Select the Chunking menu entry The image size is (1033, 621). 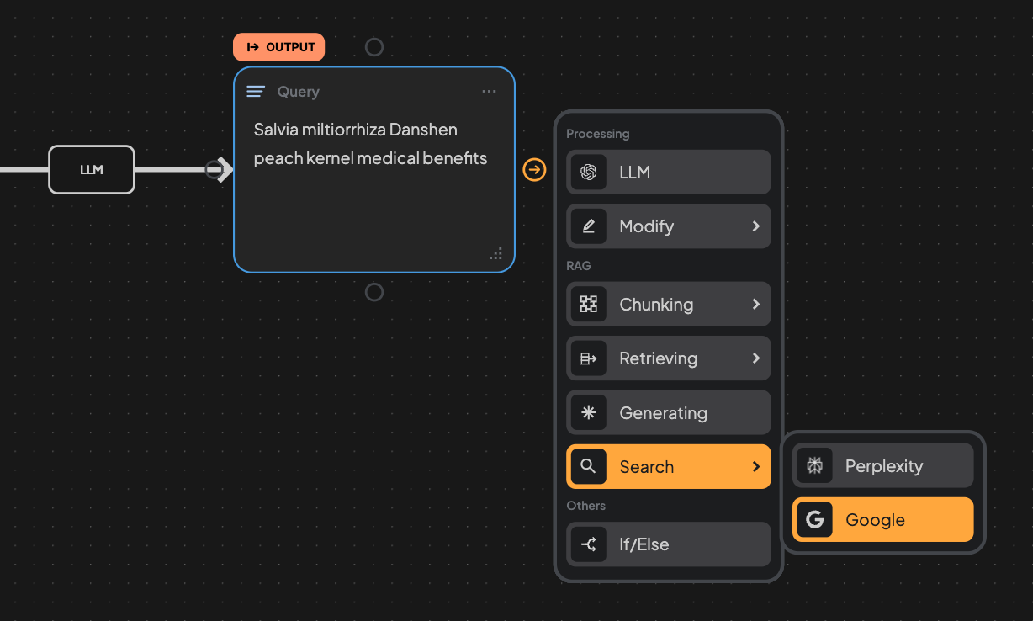point(669,305)
